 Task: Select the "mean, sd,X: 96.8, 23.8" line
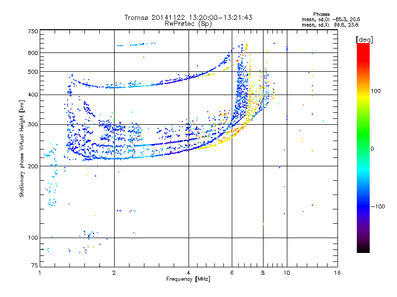[x=330, y=25]
